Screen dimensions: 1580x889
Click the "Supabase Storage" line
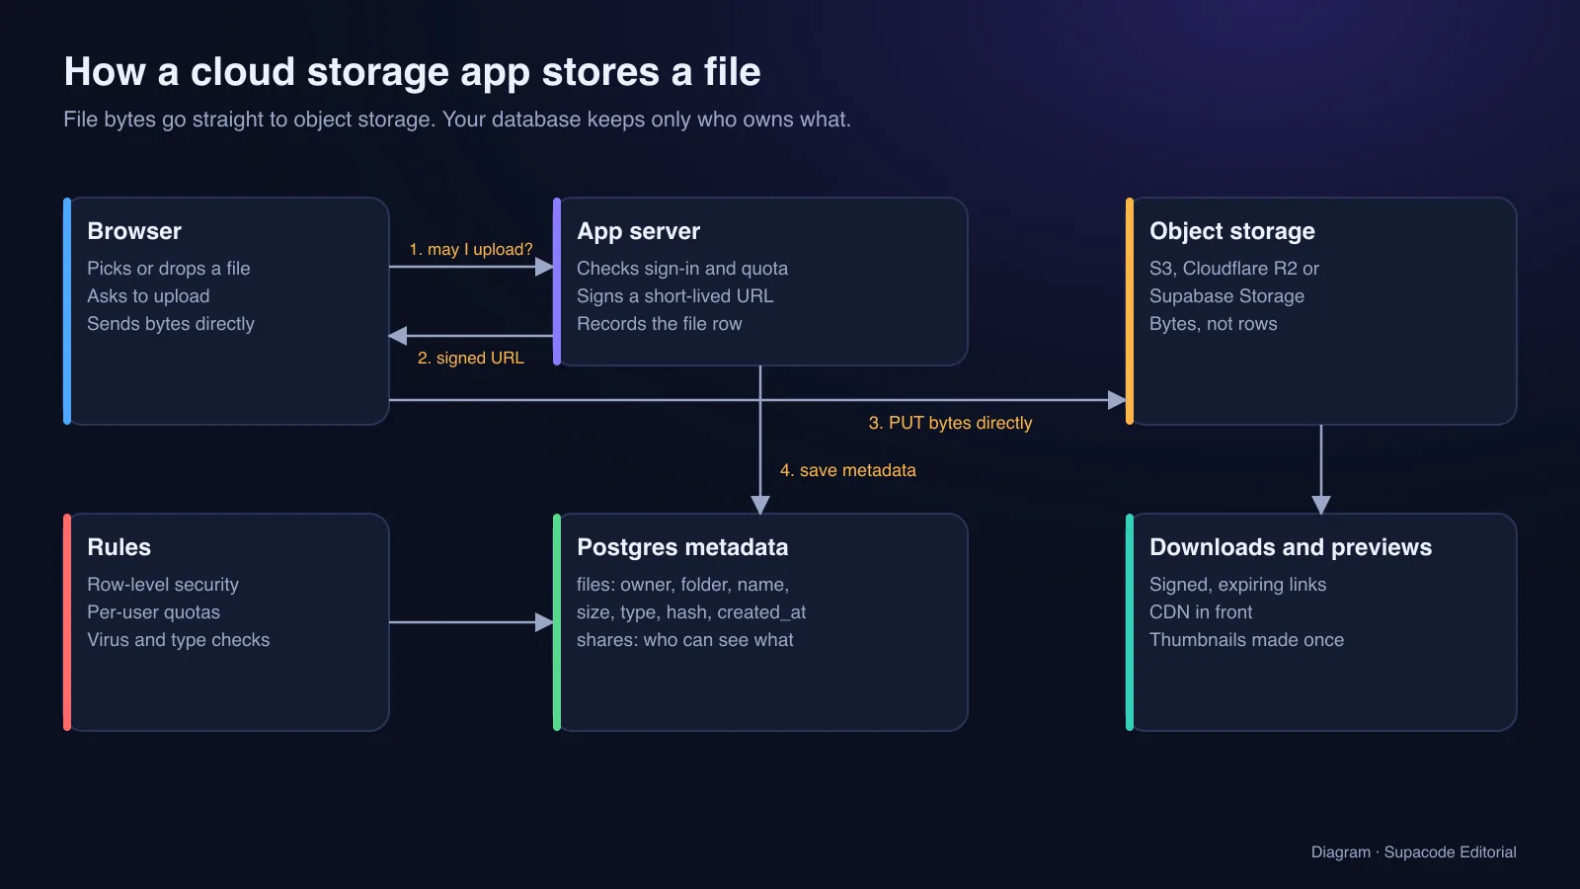click(x=1226, y=296)
